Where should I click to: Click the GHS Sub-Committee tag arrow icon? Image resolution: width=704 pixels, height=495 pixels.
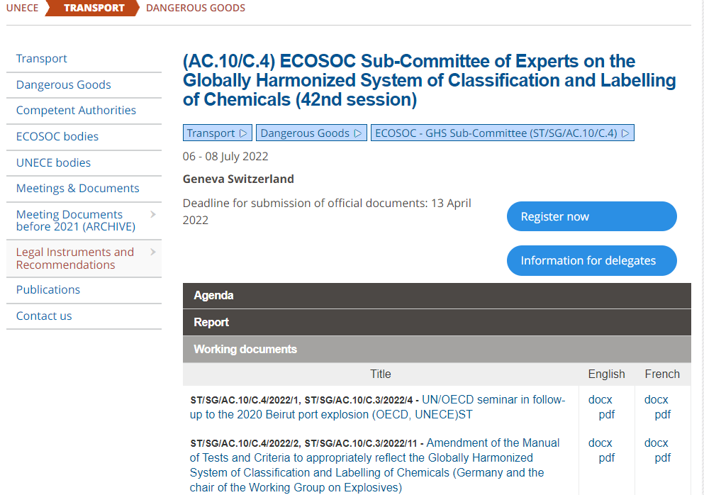[x=626, y=133]
